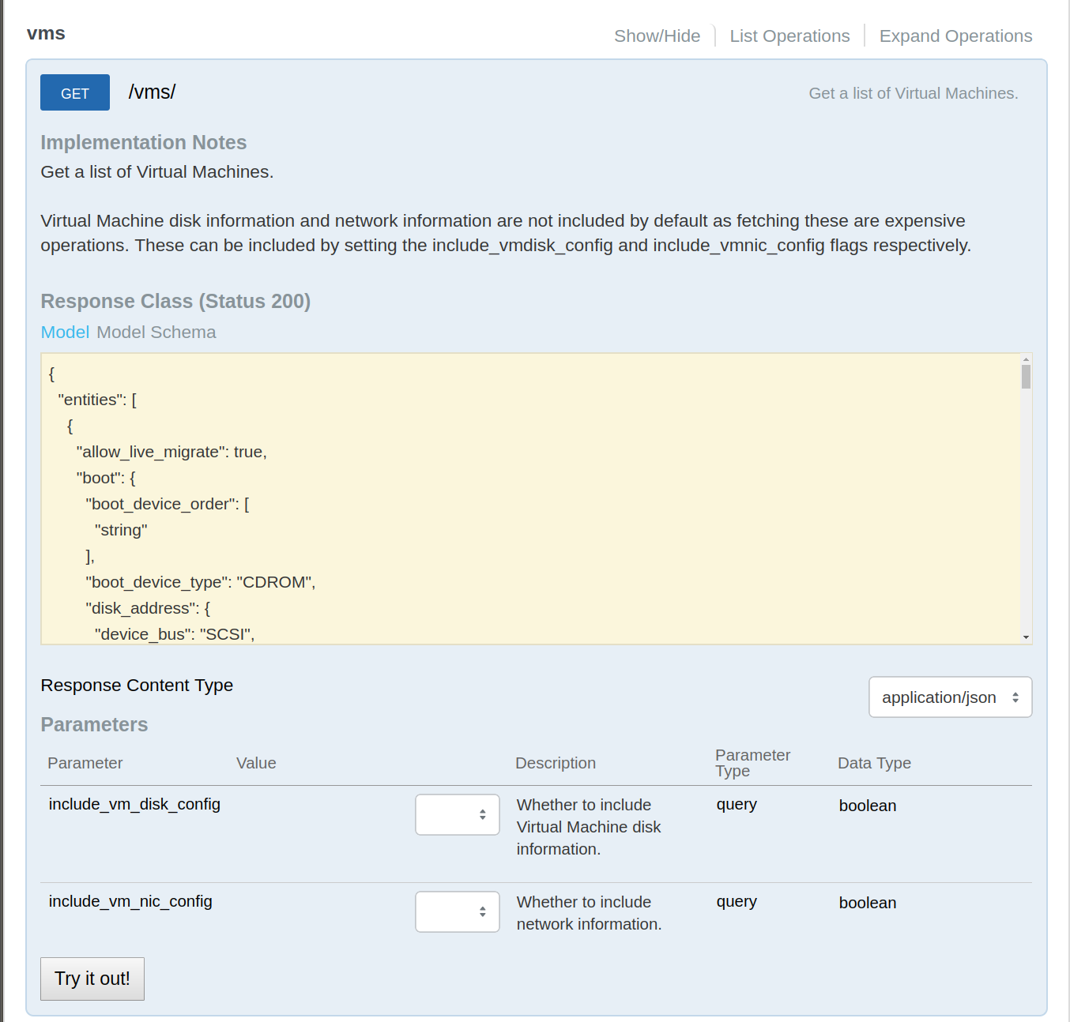Click the application/json combo box arrows
The image size is (1070, 1022).
(x=1015, y=697)
